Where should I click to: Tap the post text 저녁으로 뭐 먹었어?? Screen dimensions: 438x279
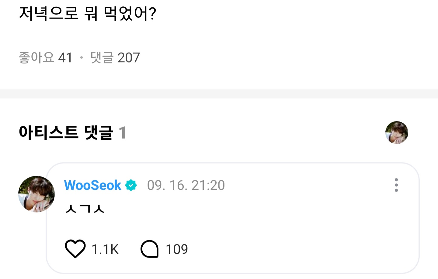(x=88, y=13)
